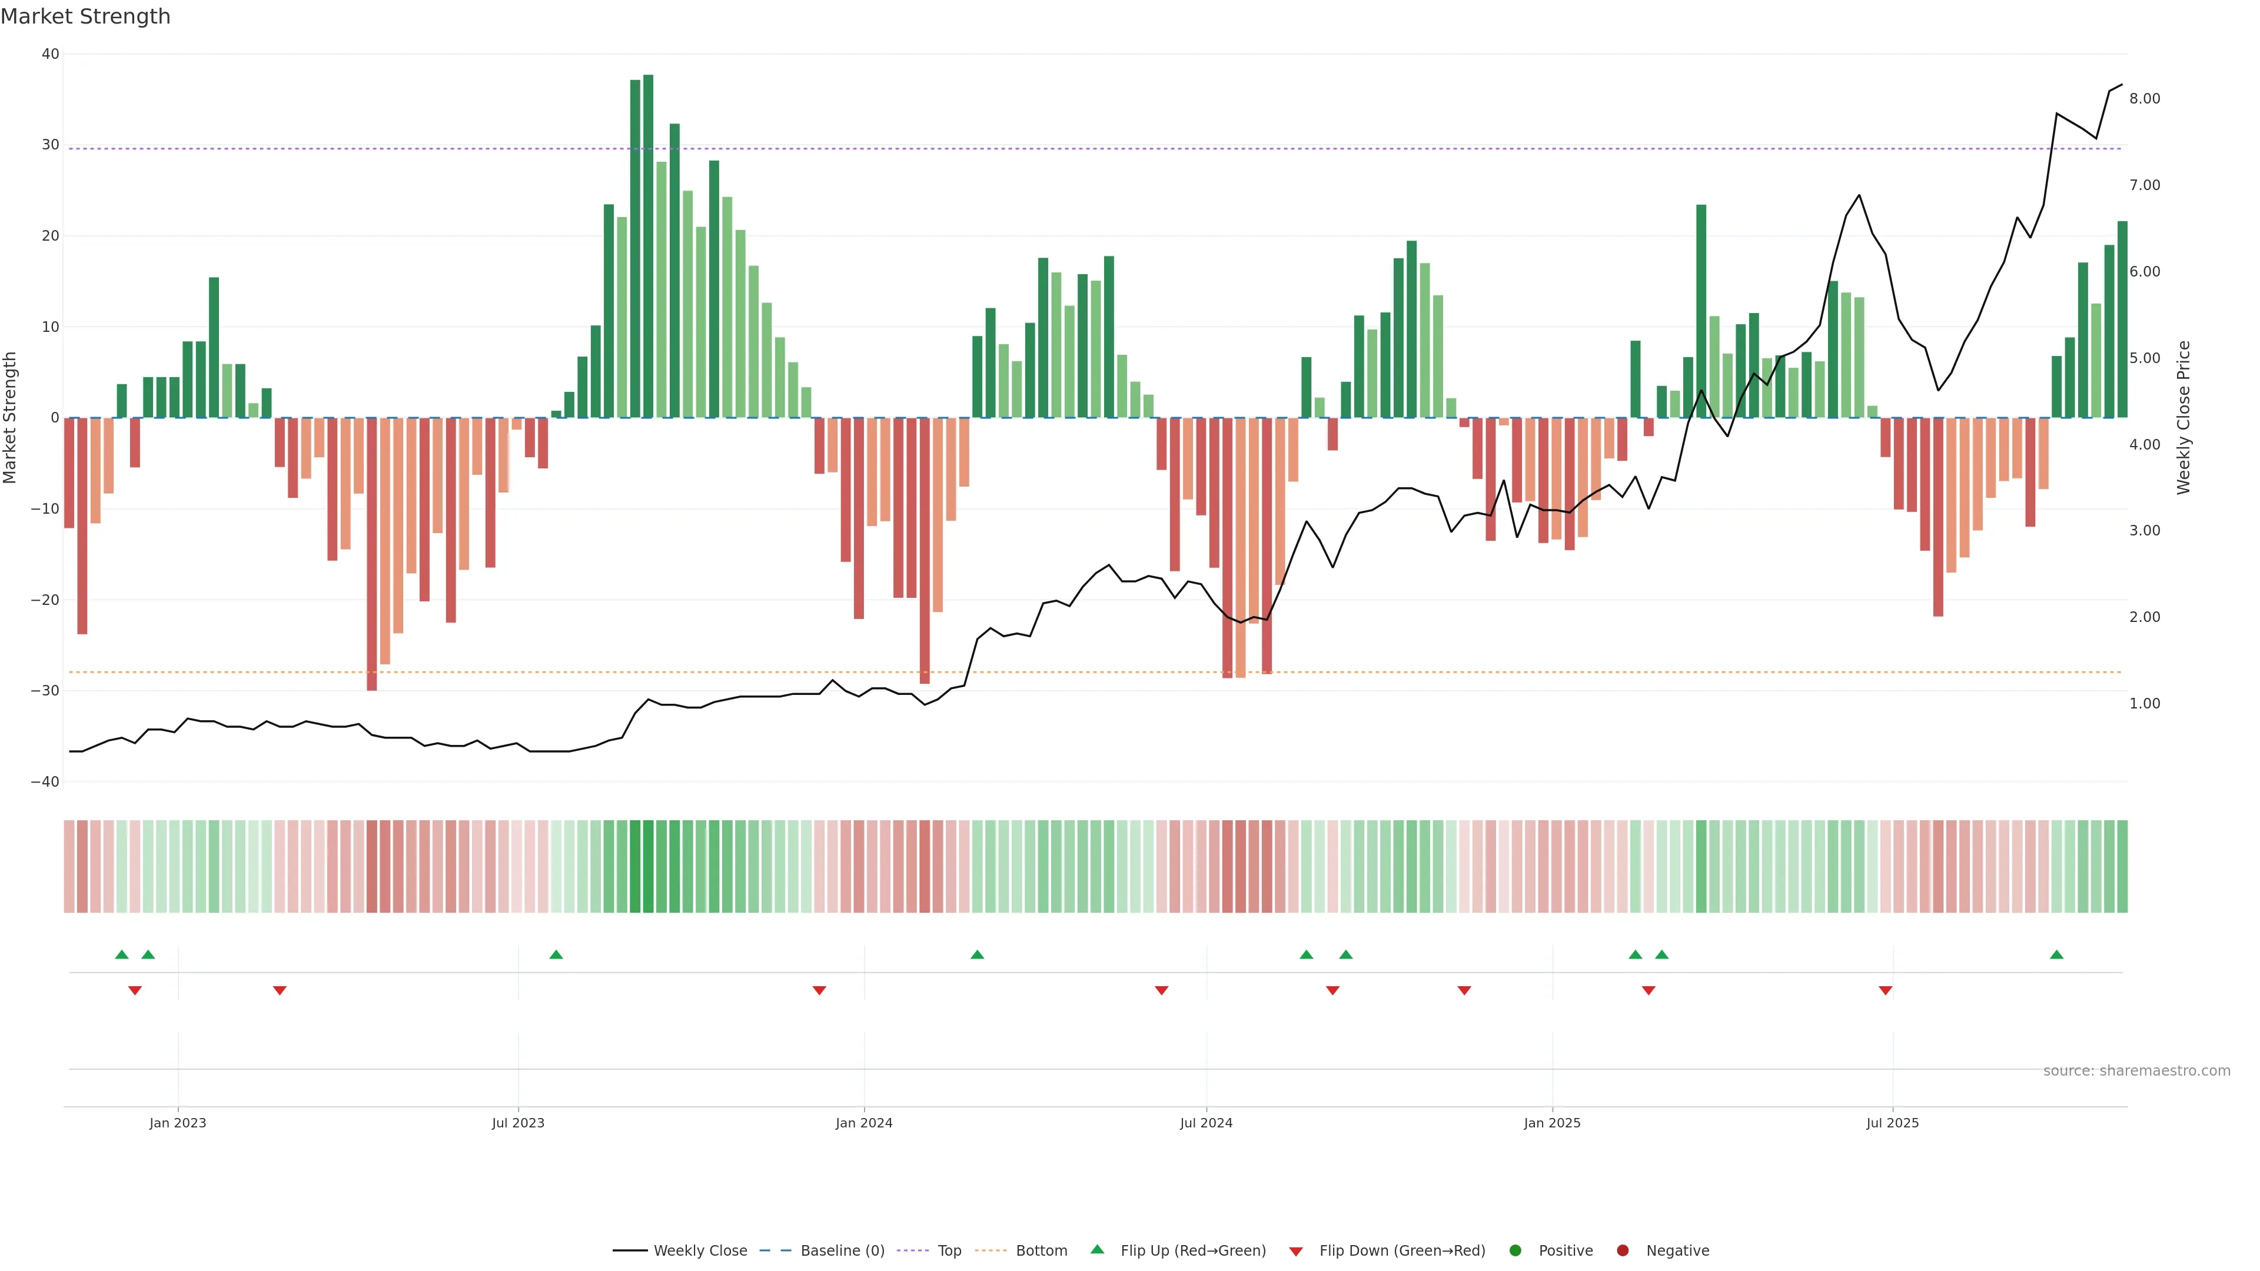Click the Flip Up green triangle legend icon

(1096, 1249)
